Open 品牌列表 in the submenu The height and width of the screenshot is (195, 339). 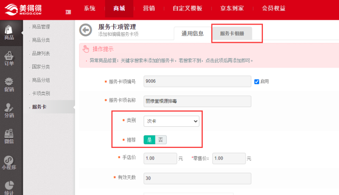click(x=41, y=53)
